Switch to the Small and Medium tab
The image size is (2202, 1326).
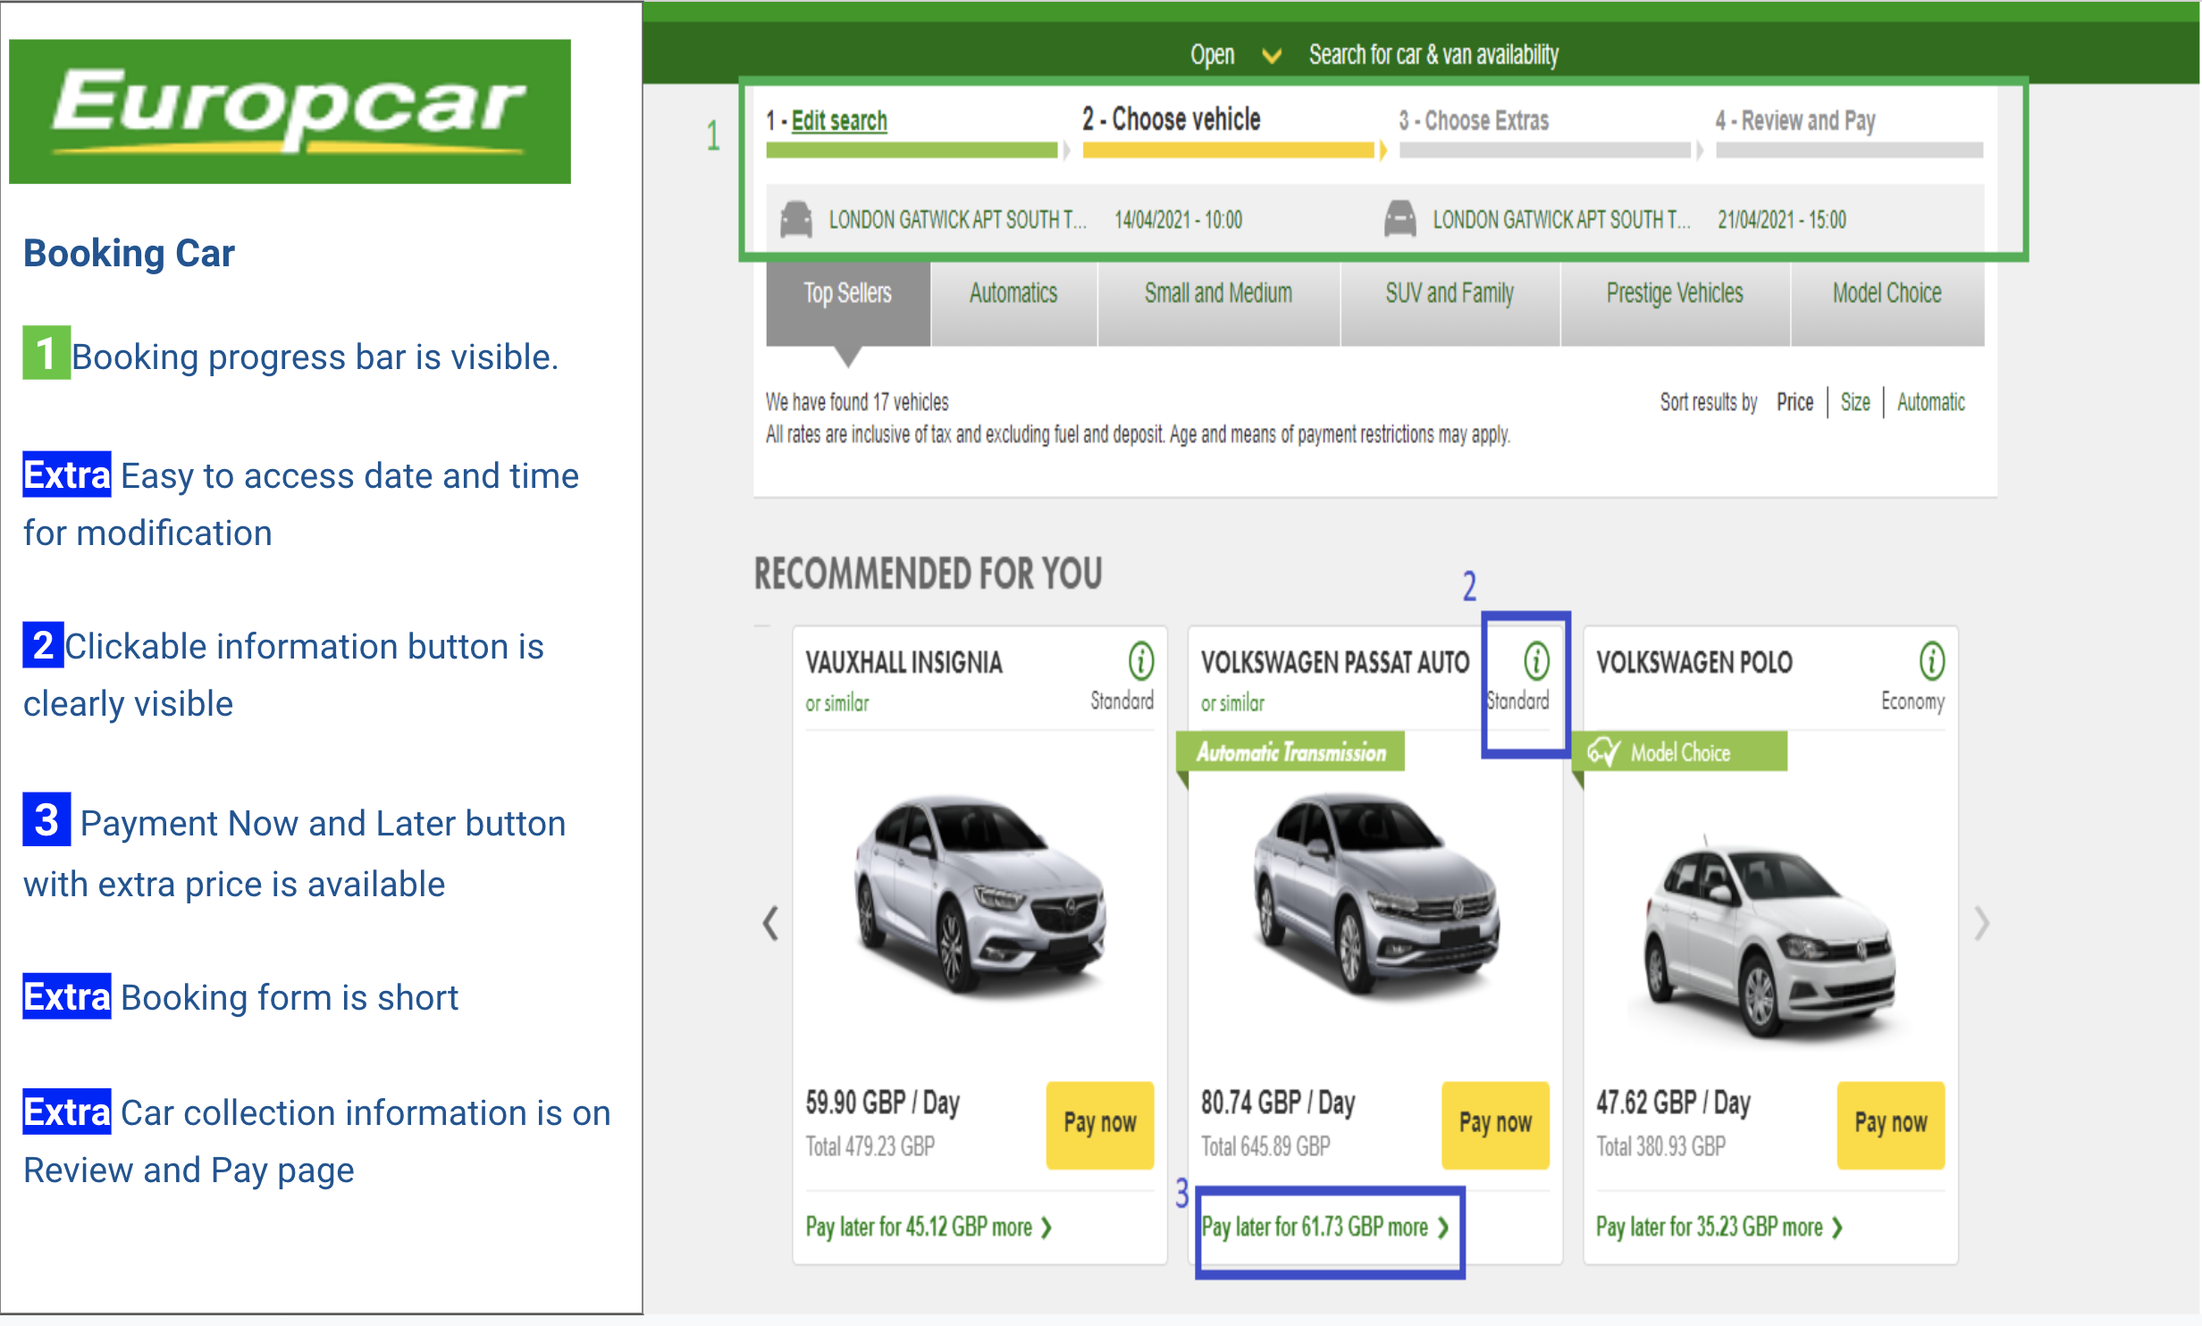pyautogui.click(x=1218, y=304)
